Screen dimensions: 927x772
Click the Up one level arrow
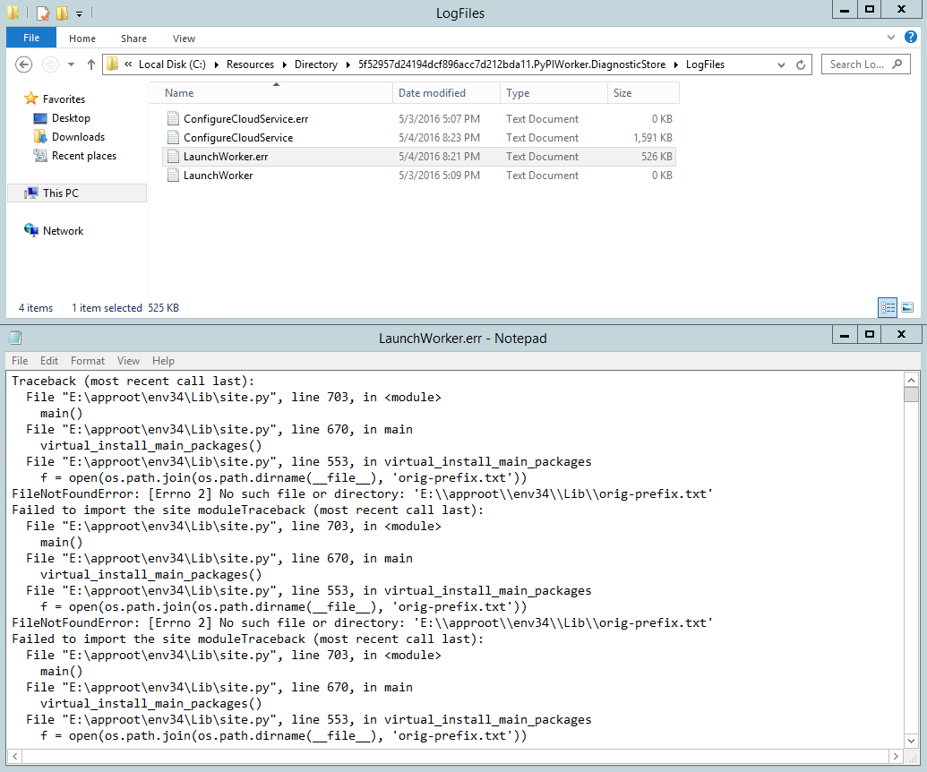tap(91, 64)
